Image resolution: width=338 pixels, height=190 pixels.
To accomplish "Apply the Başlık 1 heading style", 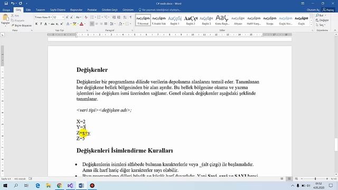I will pyautogui.click(x=175, y=20).
